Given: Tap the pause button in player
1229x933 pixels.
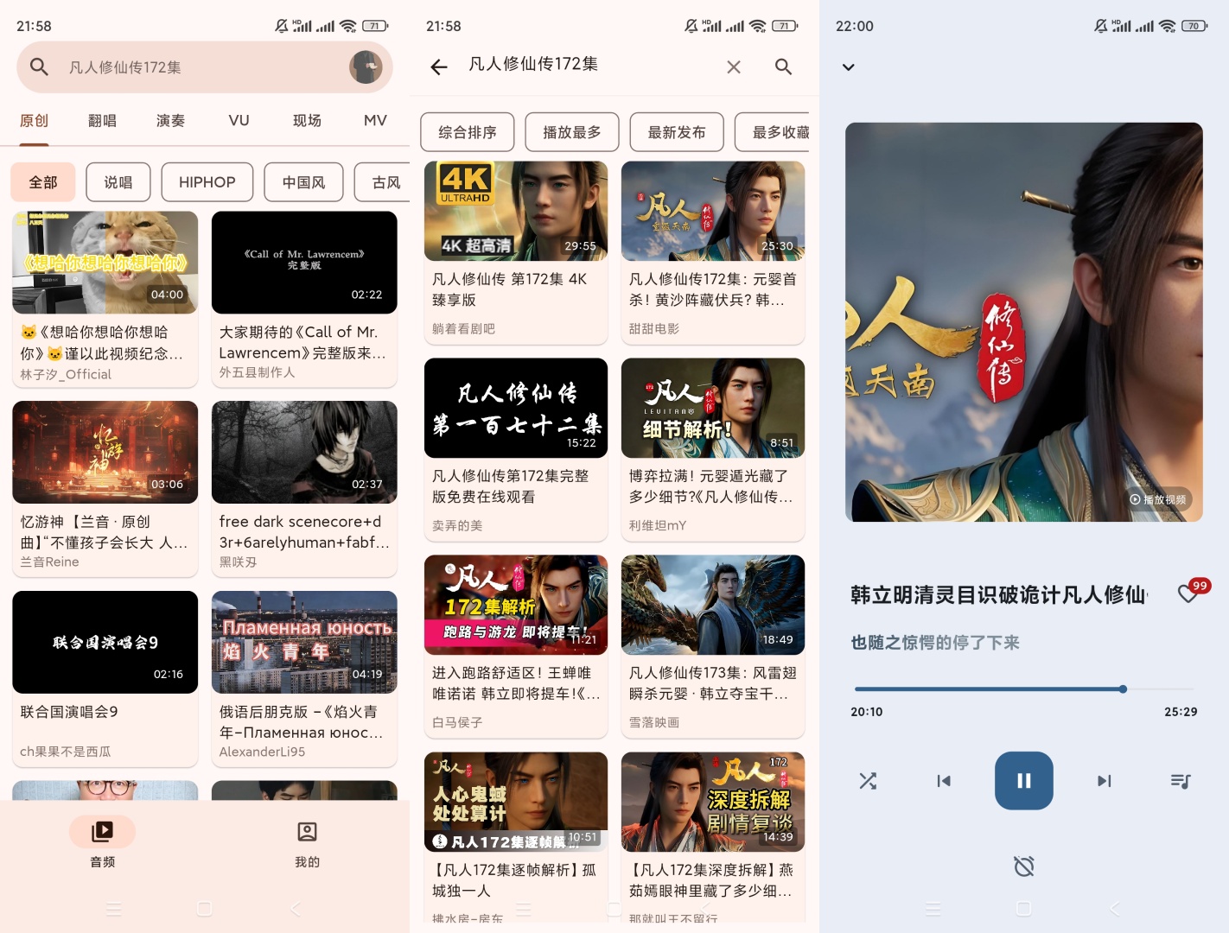Looking at the screenshot, I should pyautogui.click(x=1023, y=780).
